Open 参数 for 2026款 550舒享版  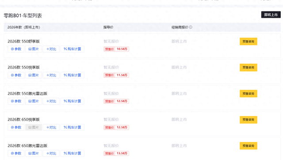tap(16, 49)
